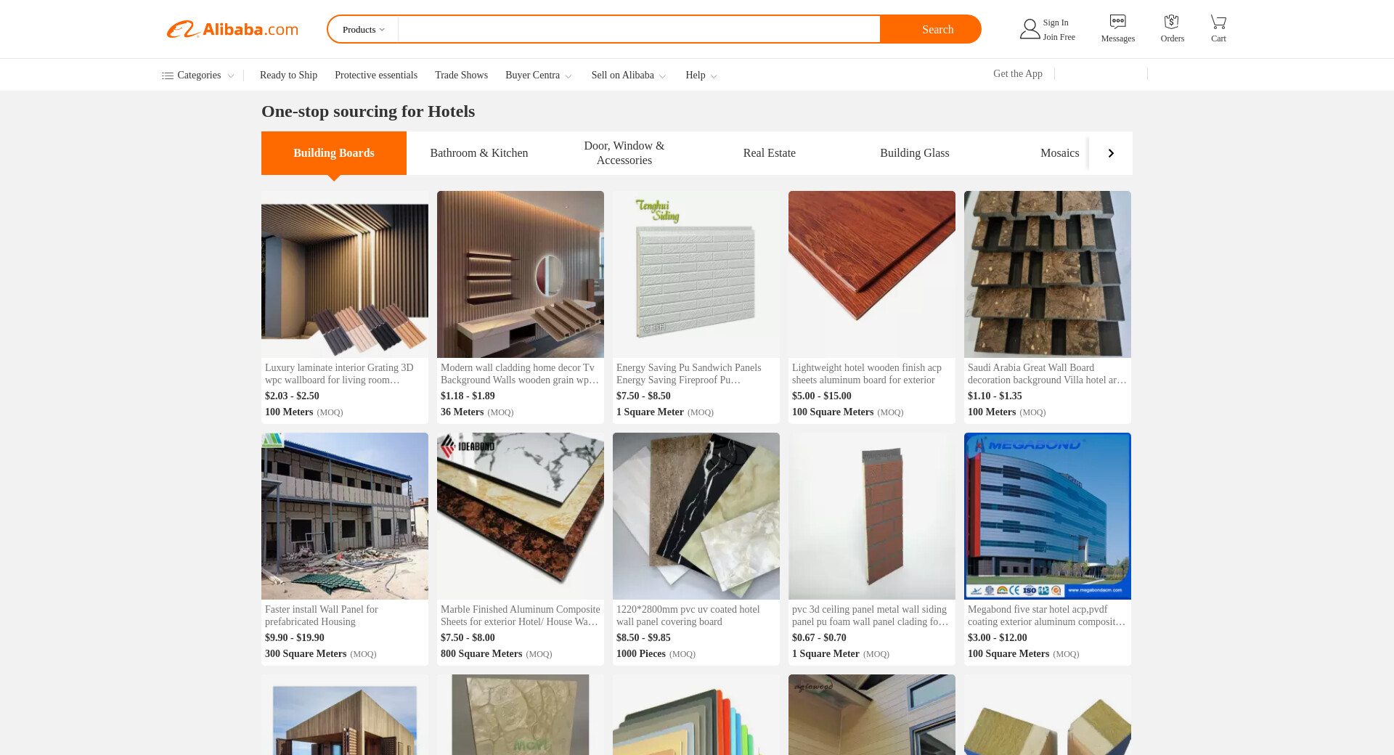Viewport: 1394px width, 755px height.
Task: Open the Sign In user icon
Action: click(1030, 29)
